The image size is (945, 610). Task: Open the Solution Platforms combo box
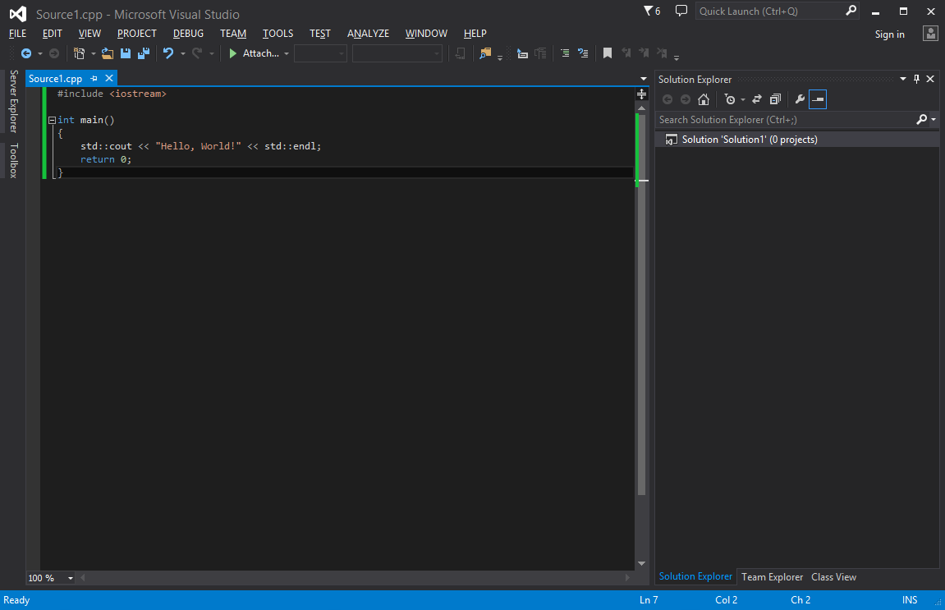tap(397, 53)
